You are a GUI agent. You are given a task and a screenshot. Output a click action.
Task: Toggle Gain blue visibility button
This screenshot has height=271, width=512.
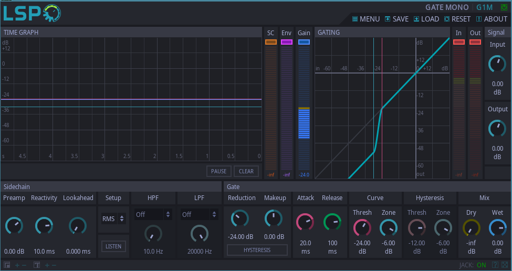(x=304, y=42)
